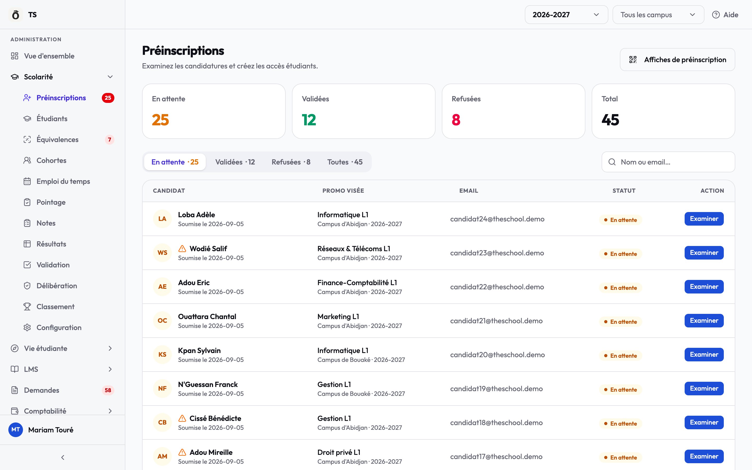The width and height of the screenshot is (752, 470).
Task: Collapse the sidebar with the bottom arrow
Action: [63, 457]
